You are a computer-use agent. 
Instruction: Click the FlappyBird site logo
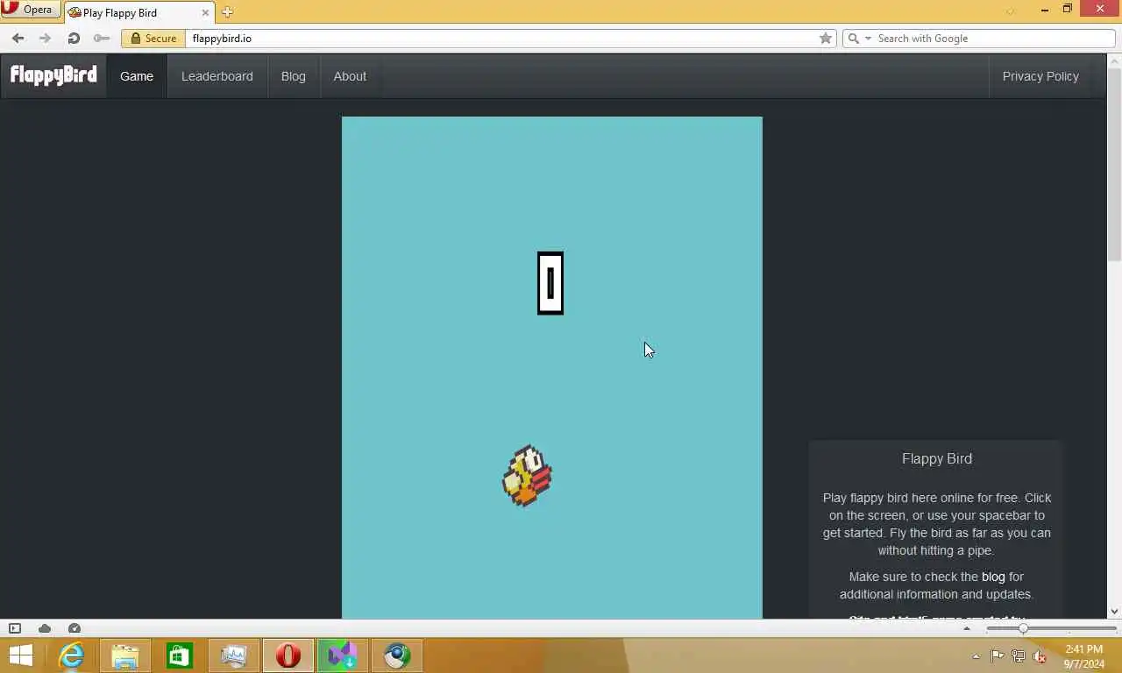[x=53, y=75]
